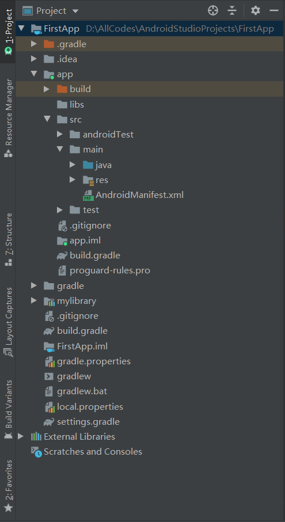Click the elephant icon beside settings.gradle

[x=49, y=422]
